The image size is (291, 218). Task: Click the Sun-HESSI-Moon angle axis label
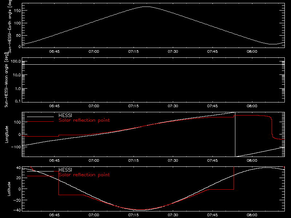click(x=7, y=80)
